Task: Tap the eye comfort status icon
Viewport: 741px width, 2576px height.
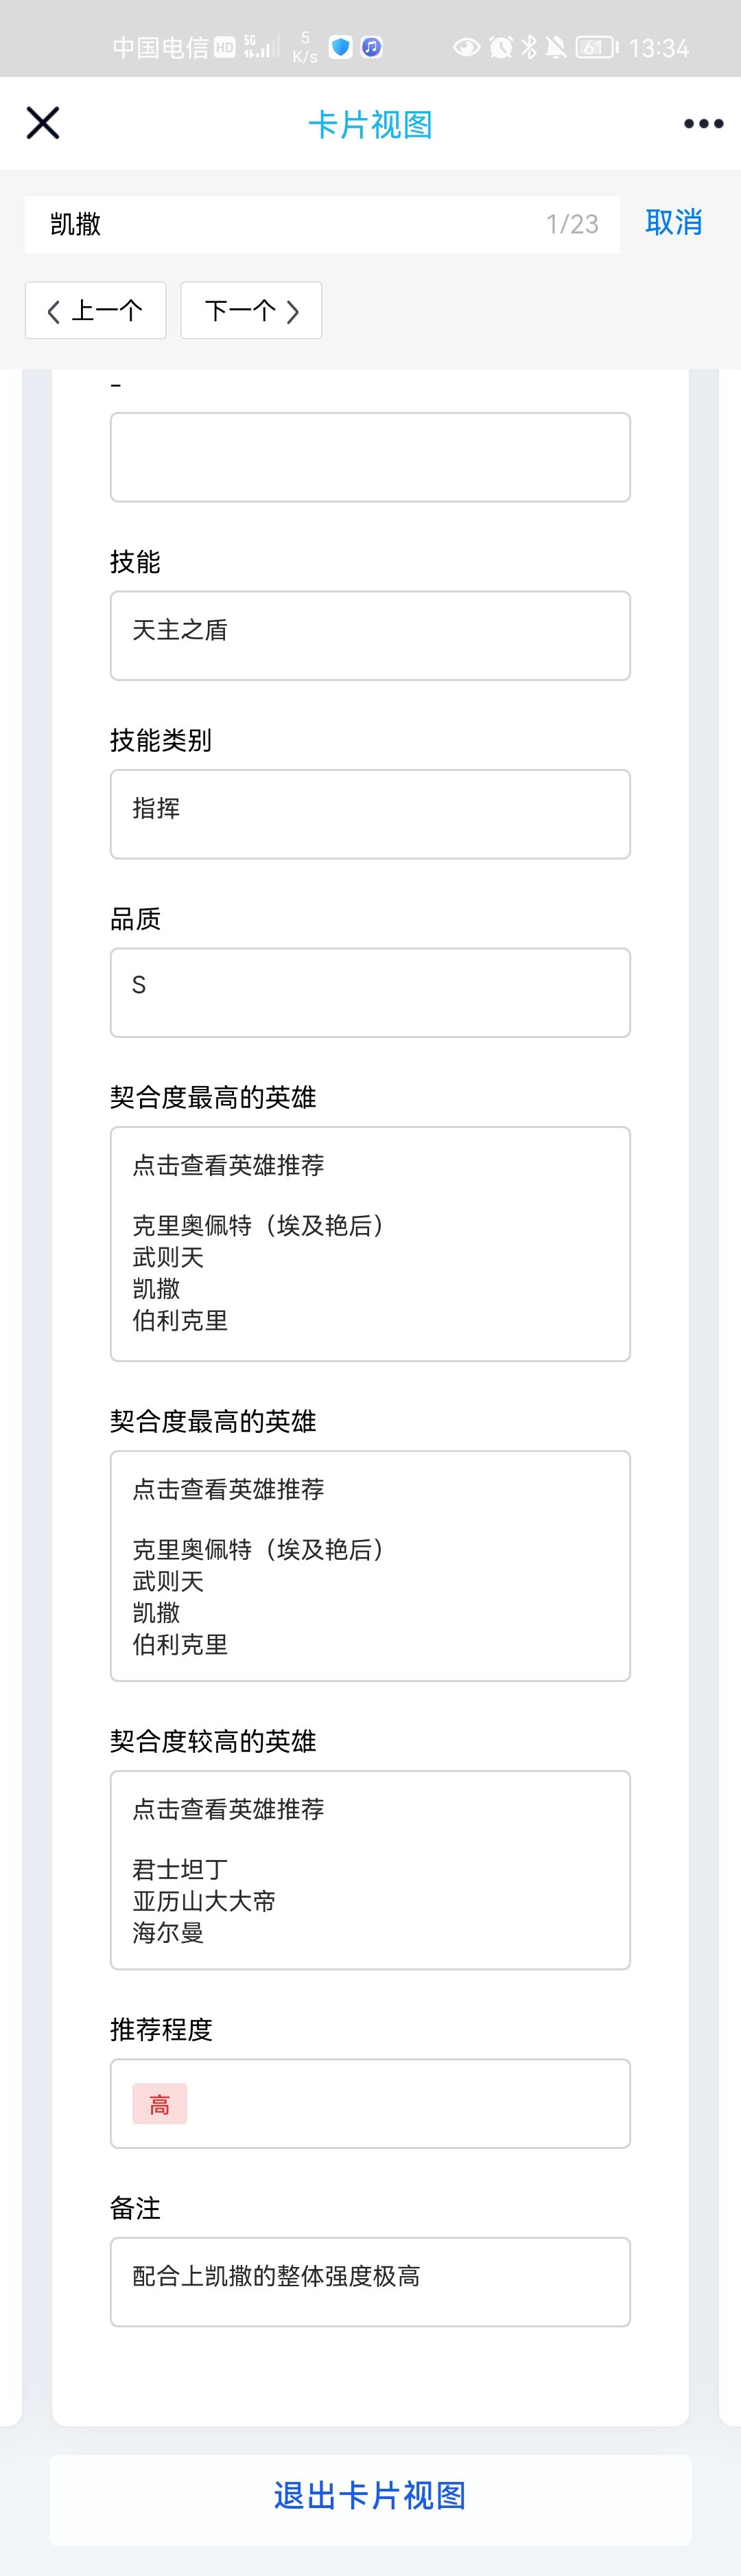Action: 466,47
